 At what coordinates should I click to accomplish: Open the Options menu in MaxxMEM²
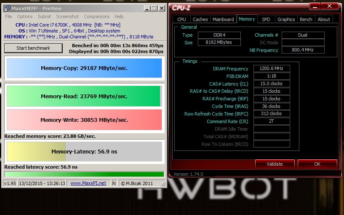point(25,16)
